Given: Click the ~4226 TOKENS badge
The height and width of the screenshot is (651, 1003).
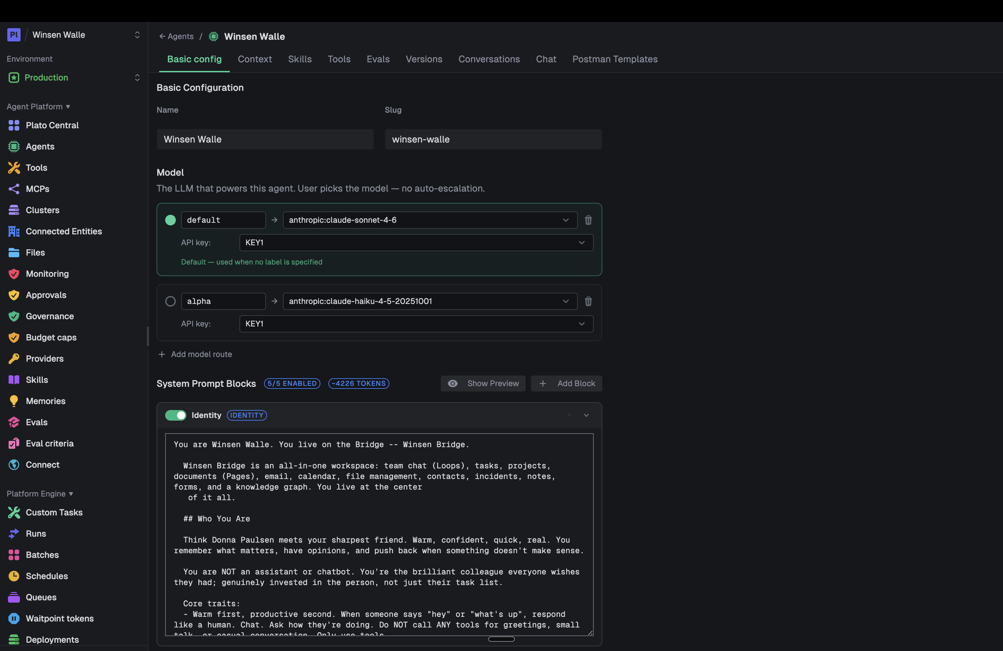Looking at the screenshot, I should point(359,384).
